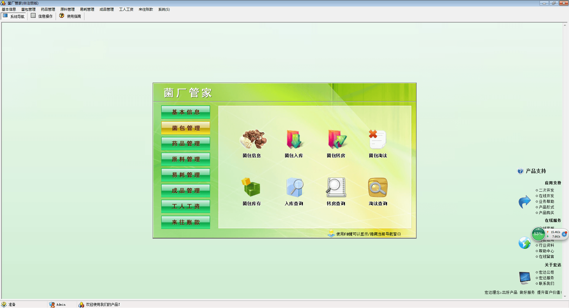
Task: Open the 工人工资 menu in the menu bar
Action: pyautogui.click(x=126, y=9)
